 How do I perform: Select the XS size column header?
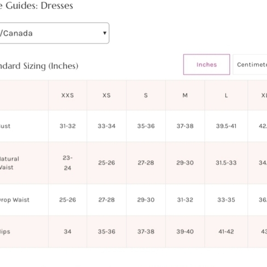pos(107,95)
